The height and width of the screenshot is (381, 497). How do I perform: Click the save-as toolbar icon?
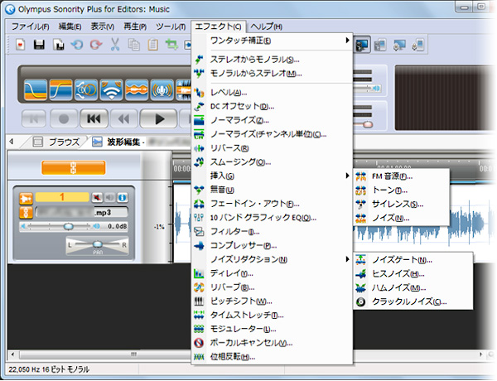58,45
